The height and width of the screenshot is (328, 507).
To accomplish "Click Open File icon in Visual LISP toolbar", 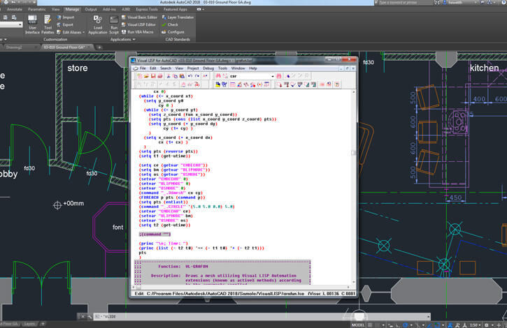I will click(146, 76).
